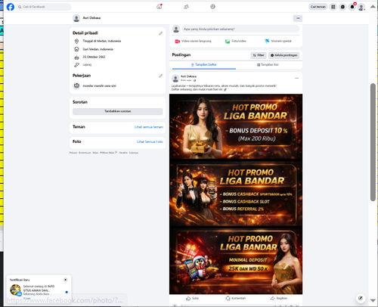The height and width of the screenshot is (307, 378).
Task: Close the 'Notifikasi baru' popup
Action: click(x=66, y=280)
